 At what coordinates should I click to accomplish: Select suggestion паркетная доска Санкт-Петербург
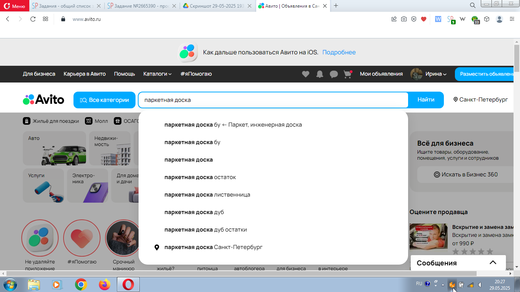273,247
